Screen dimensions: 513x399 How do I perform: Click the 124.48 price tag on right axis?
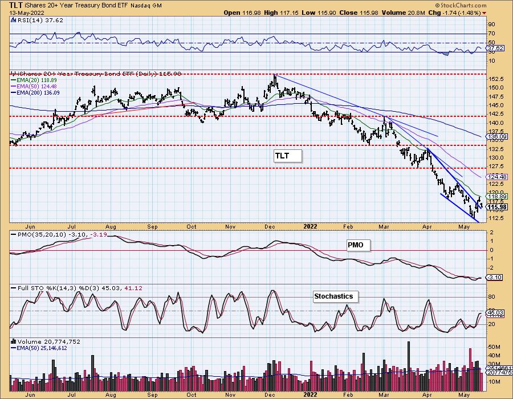497,177
